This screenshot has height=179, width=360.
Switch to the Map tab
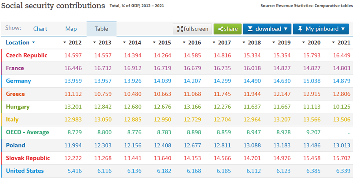[x=71, y=29]
